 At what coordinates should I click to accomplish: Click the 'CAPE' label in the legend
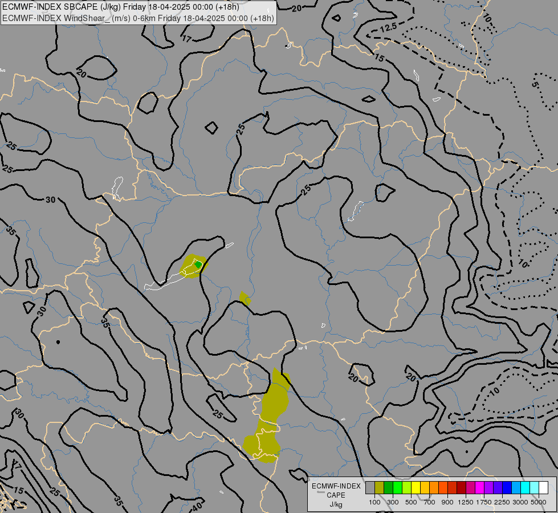pyautogui.click(x=336, y=495)
